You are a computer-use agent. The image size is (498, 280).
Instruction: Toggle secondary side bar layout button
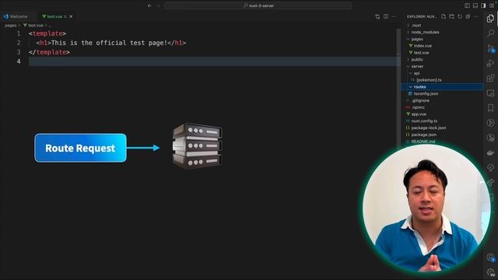(483, 5)
